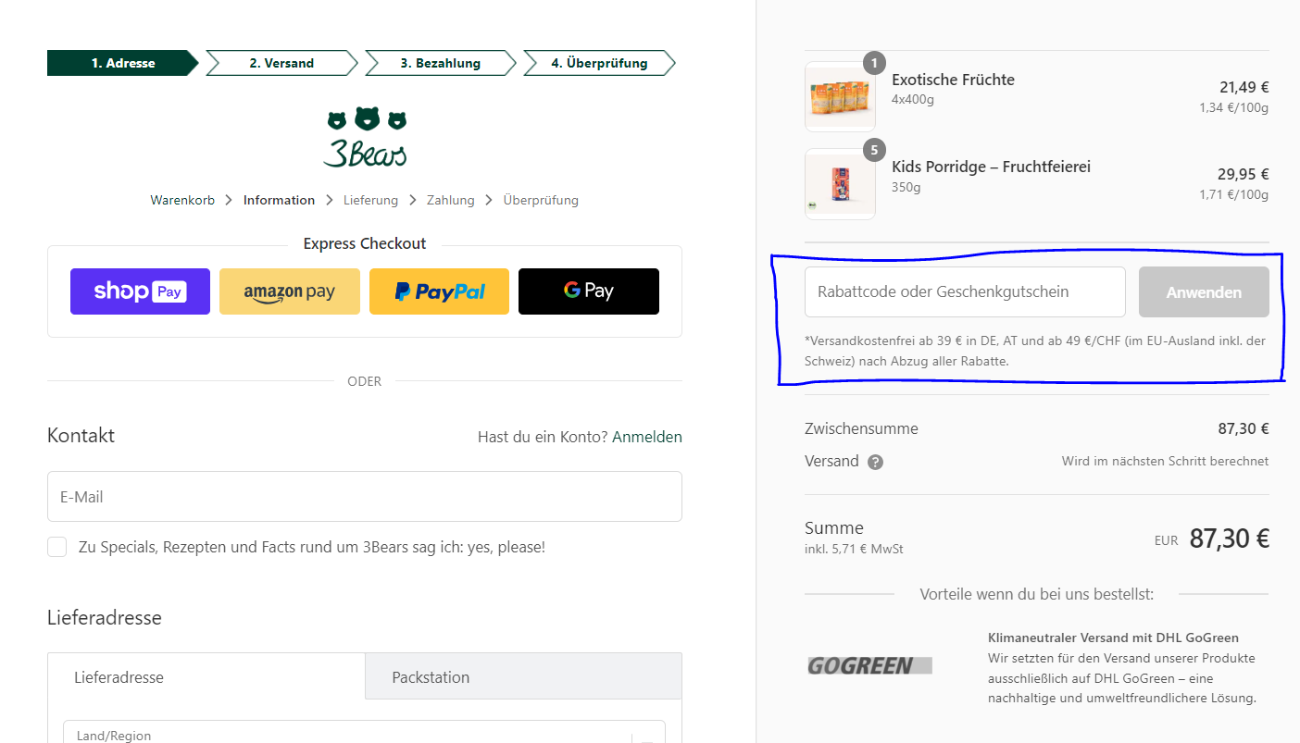Click the Versand help question mark icon
The height and width of the screenshot is (743, 1300).
(x=875, y=462)
